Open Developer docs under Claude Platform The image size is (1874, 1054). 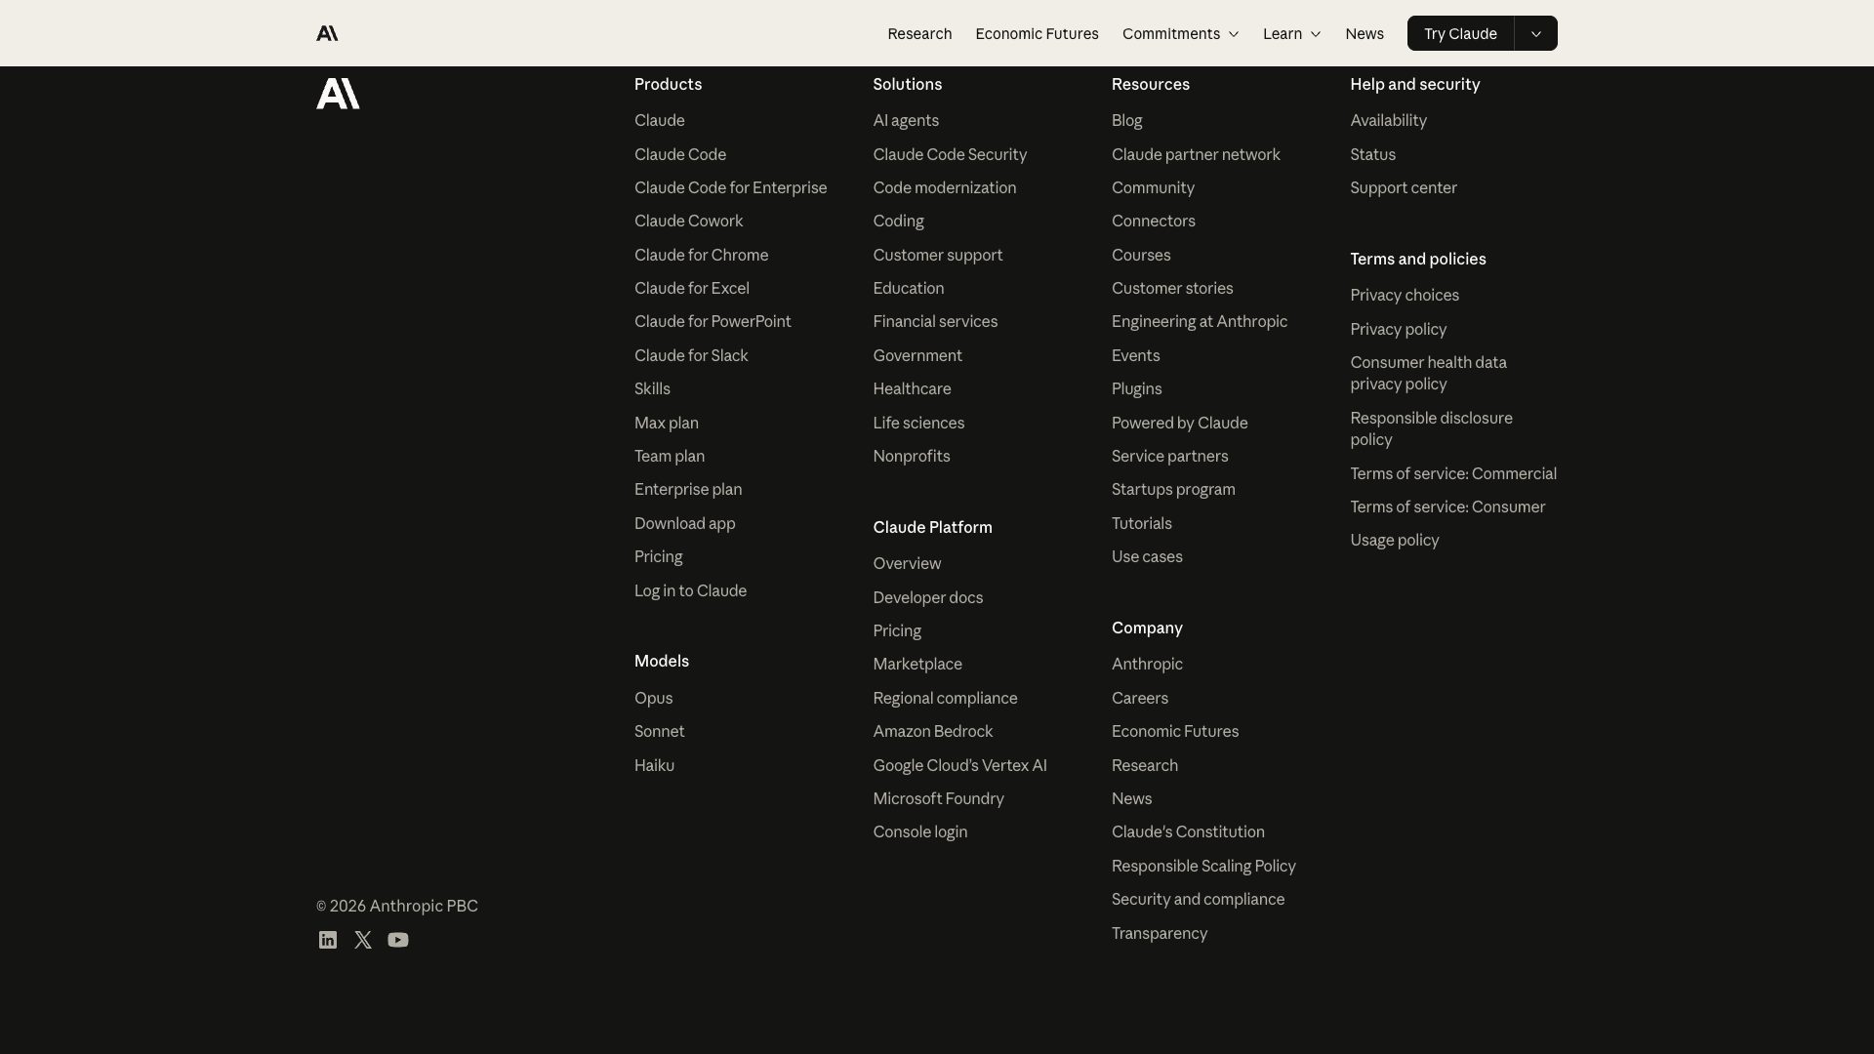click(x=927, y=597)
